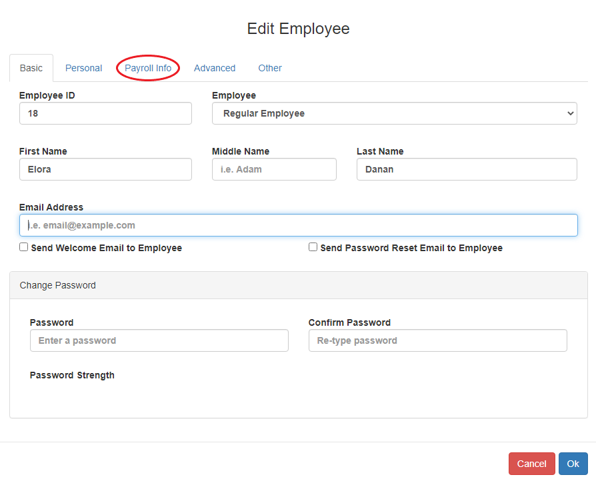Click the Edit Employee dialog title

[298, 29]
